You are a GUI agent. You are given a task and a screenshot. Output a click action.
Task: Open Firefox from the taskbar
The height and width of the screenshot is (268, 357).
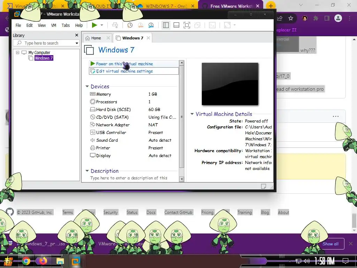coord(43,261)
